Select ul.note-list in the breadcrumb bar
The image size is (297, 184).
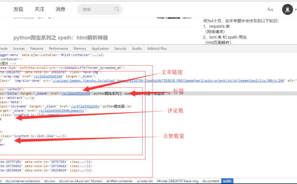tap(146, 181)
